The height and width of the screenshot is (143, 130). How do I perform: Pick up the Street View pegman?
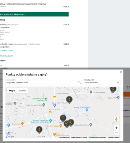click(116, 119)
